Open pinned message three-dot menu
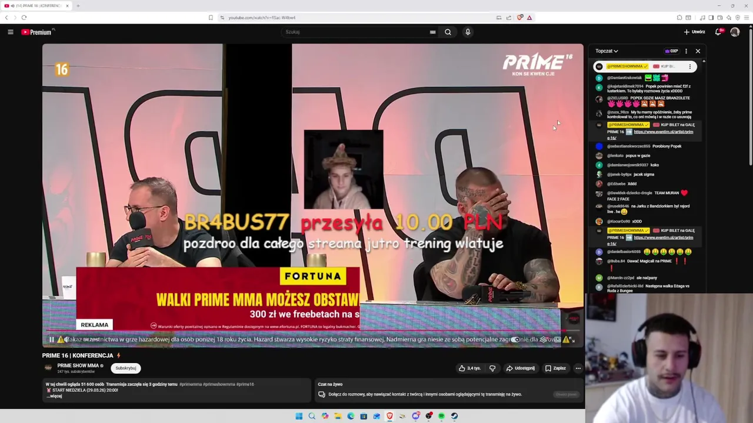753x423 pixels. tap(690, 66)
